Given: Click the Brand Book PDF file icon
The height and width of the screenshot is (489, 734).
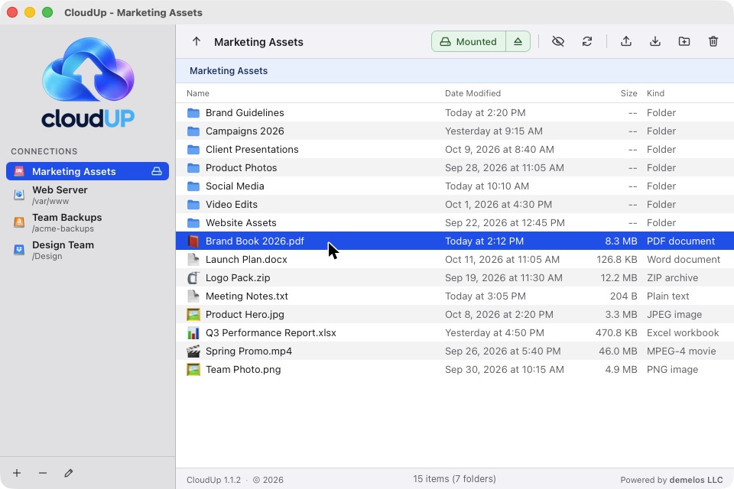Looking at the screenshot, I should point(193,241).
